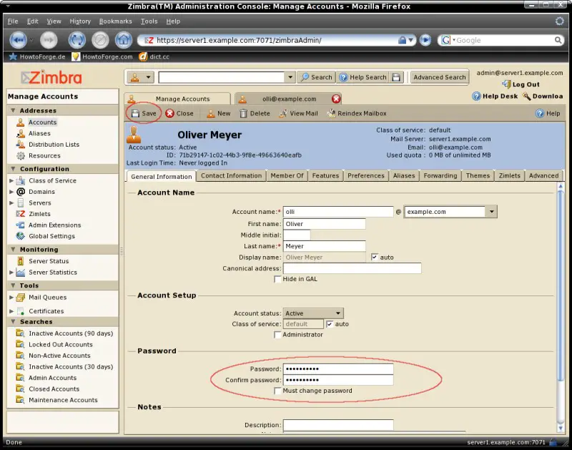
Task: Enable the Hide in GAL checkbox
Action: click(278, 279)
